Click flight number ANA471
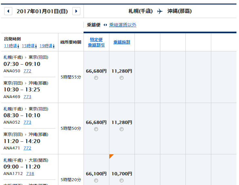Viewport: 239px width, 185px height. [x=12, y=148]
